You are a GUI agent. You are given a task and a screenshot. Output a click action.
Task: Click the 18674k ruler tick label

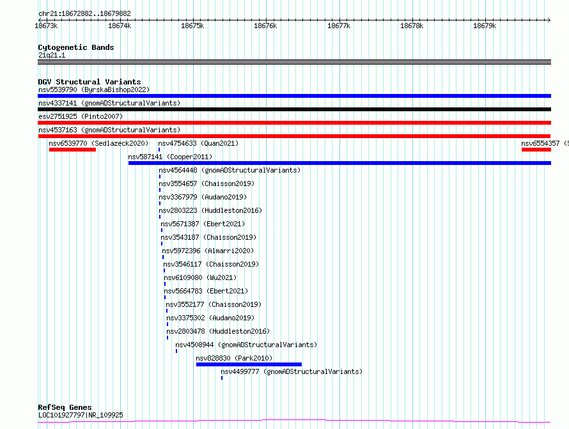120,26
